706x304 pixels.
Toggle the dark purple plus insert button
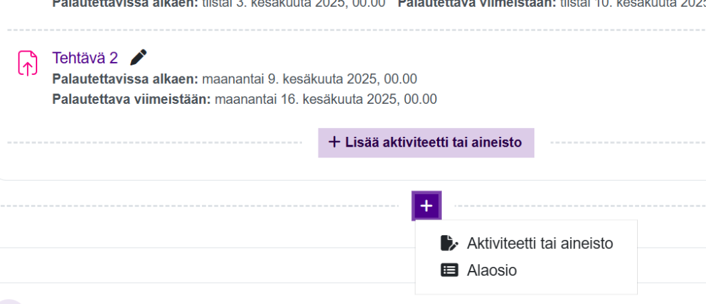pyautogui.click(x=427, y=206)
